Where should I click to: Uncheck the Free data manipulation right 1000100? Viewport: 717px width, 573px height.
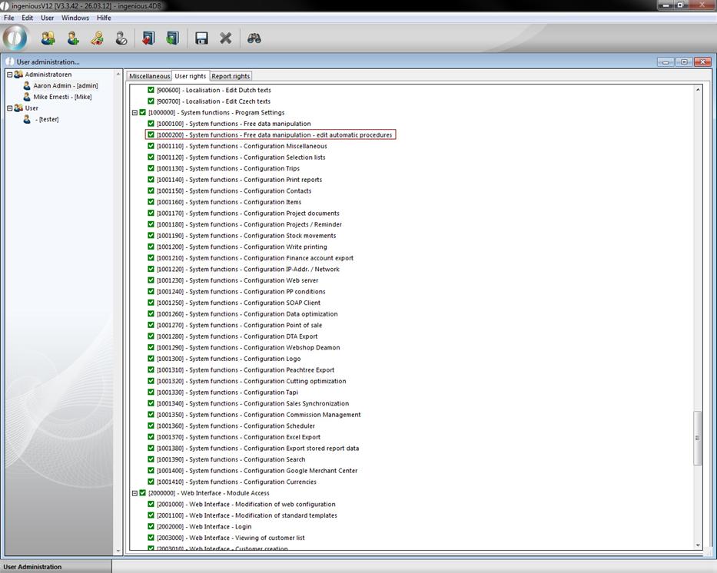point(151,124)
